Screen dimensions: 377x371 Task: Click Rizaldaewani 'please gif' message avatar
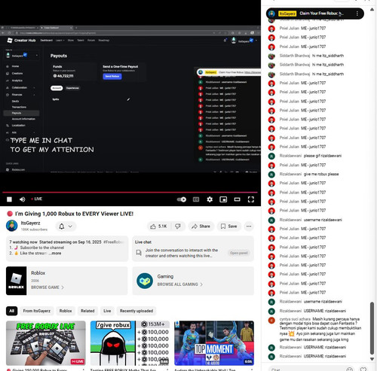click(x=271, y=156)
